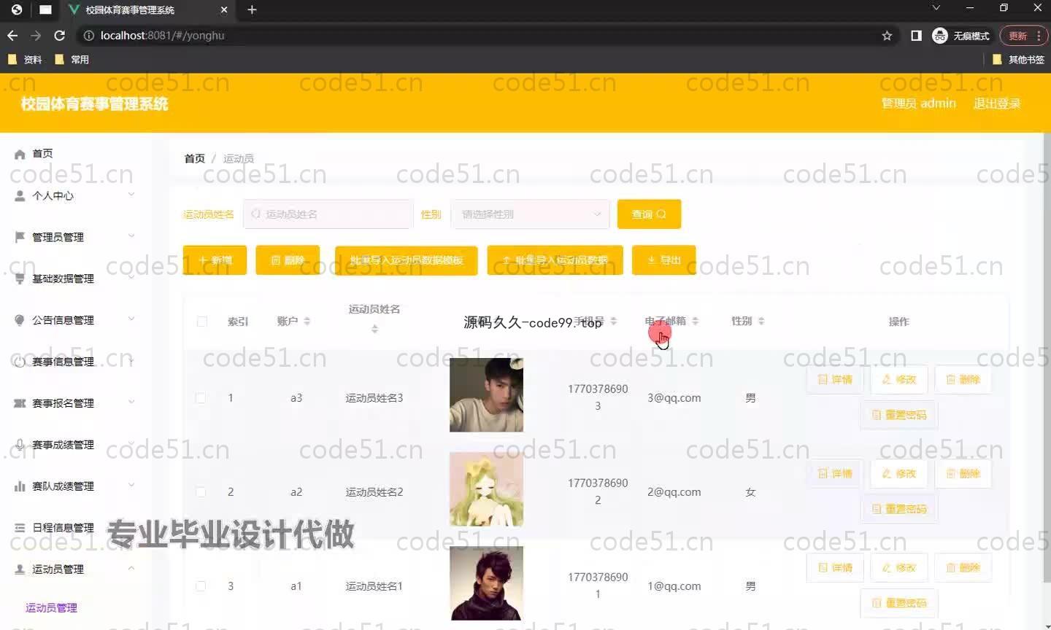
Task: Sort by the 运动员姓名 column arrows
Action: tap(374, 330)
